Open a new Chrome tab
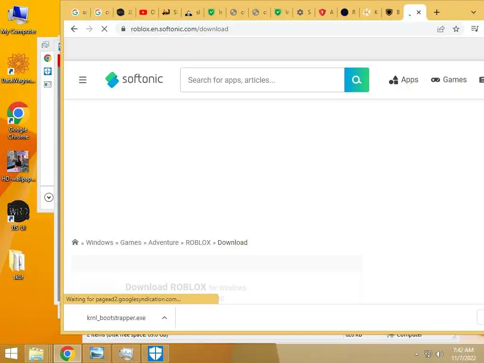The image size is (484, 363). click(x=436, y=12)
